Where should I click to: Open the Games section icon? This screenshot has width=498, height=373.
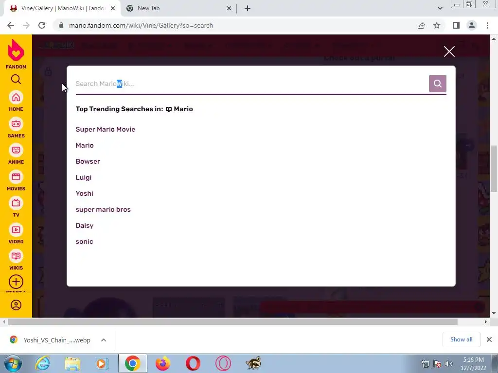[16, 124]
